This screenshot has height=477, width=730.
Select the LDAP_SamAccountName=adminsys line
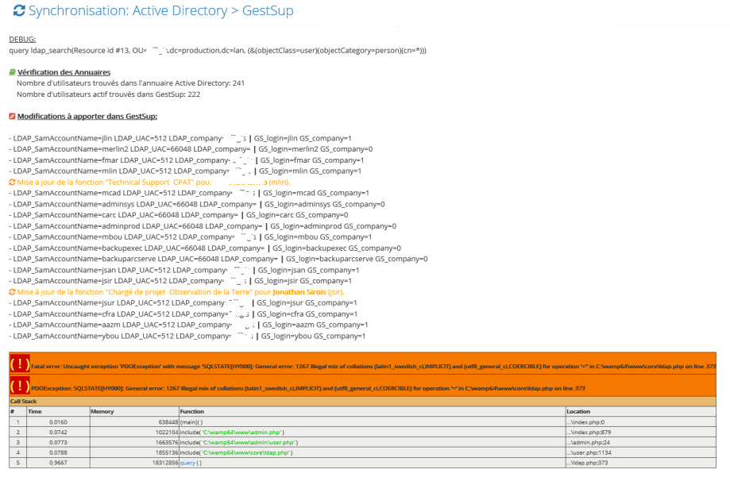tap(197, 204)
